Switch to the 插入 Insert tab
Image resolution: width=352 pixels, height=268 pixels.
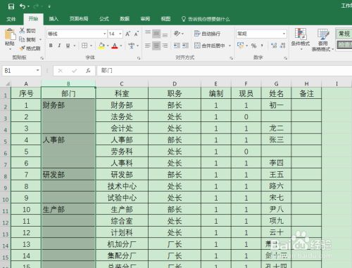pyautogui.click(x=54, y=19)
